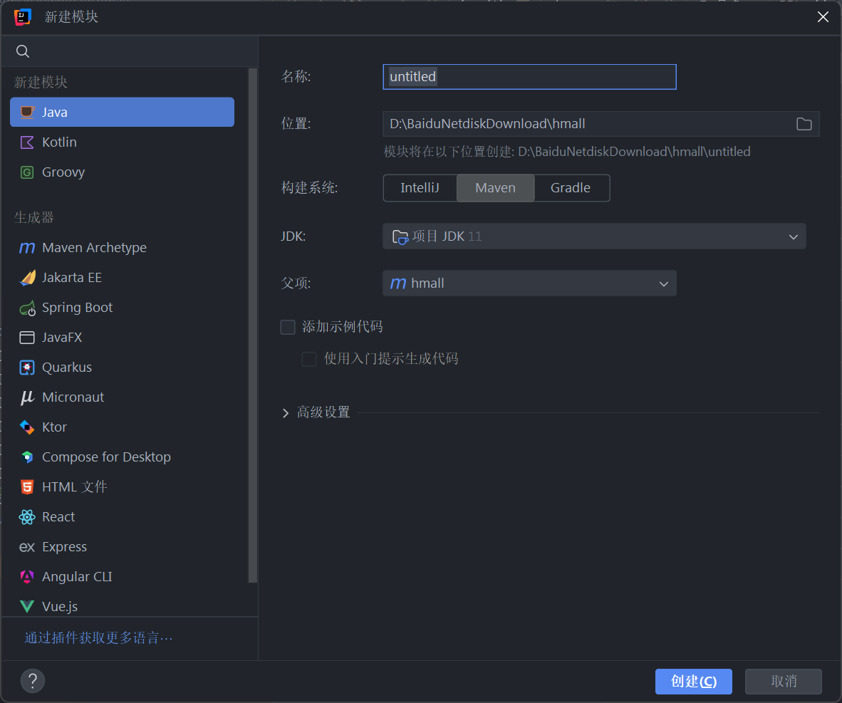The image size is (842, 703).
Task: Pick the JavaFX generator icon
Action: click(27, 338)
